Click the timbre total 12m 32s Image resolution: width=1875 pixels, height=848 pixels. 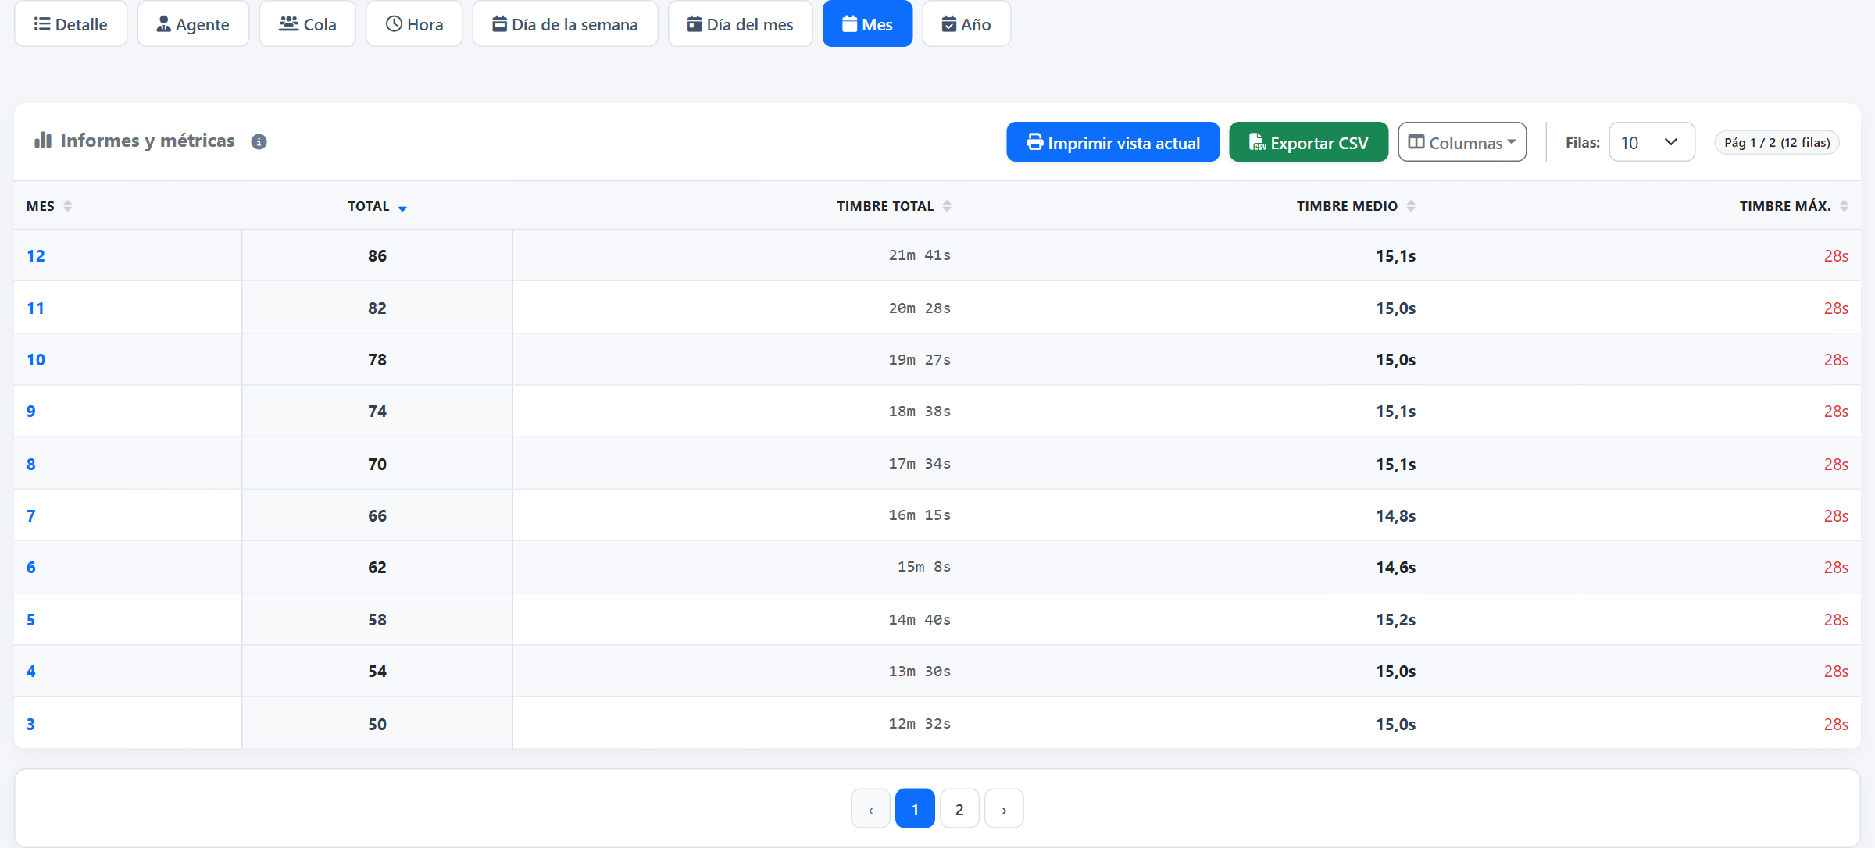pos(920,724)
